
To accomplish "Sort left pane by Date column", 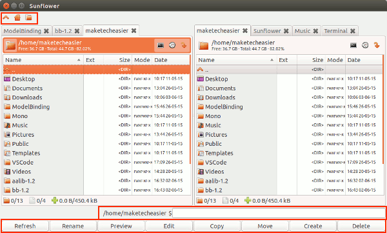I will coord(170,60).
